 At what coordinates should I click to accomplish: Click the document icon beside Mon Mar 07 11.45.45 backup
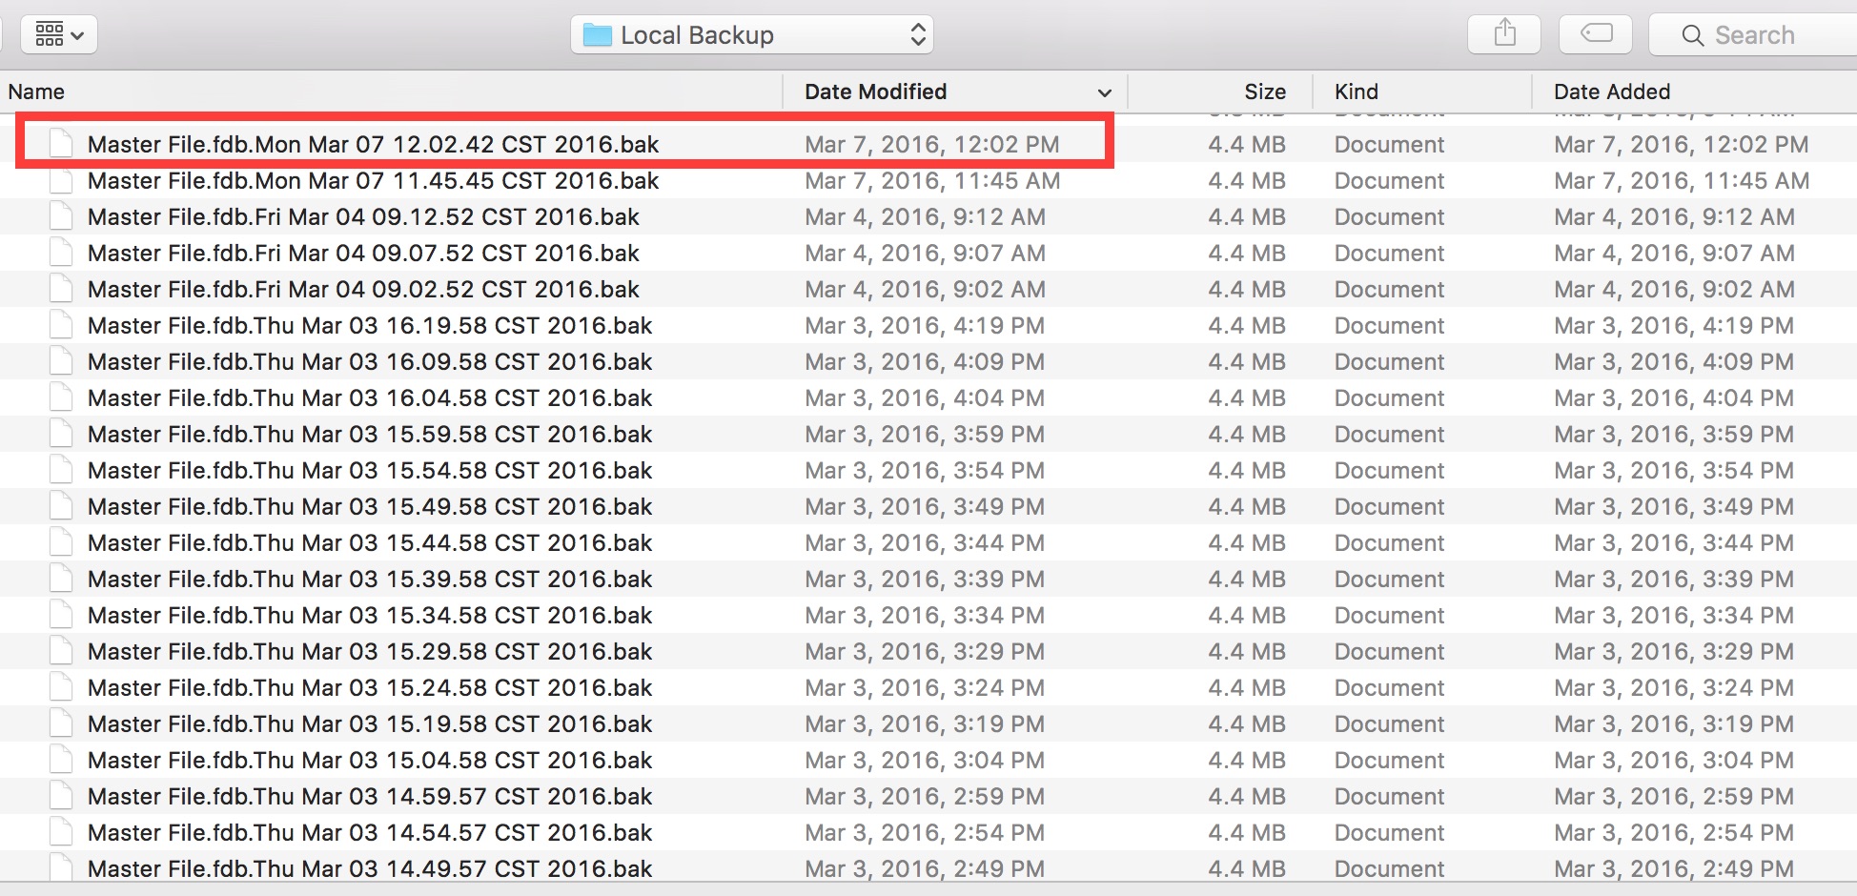click(61, 179)
